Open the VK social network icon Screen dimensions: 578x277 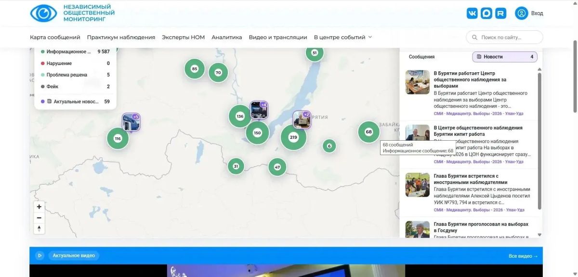click(472, 13)
